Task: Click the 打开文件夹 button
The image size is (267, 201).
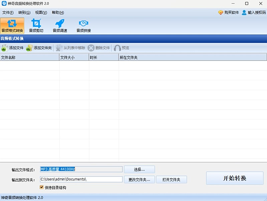Action: (x=171, y=180)
